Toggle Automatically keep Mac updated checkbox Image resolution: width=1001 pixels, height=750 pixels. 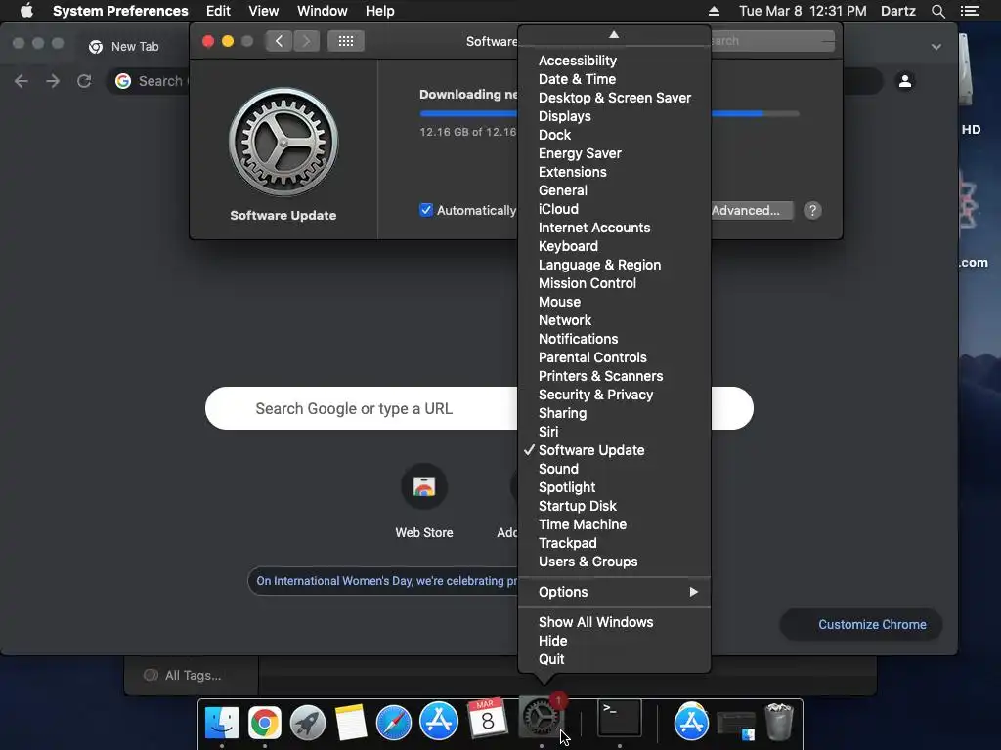(426, 210)
